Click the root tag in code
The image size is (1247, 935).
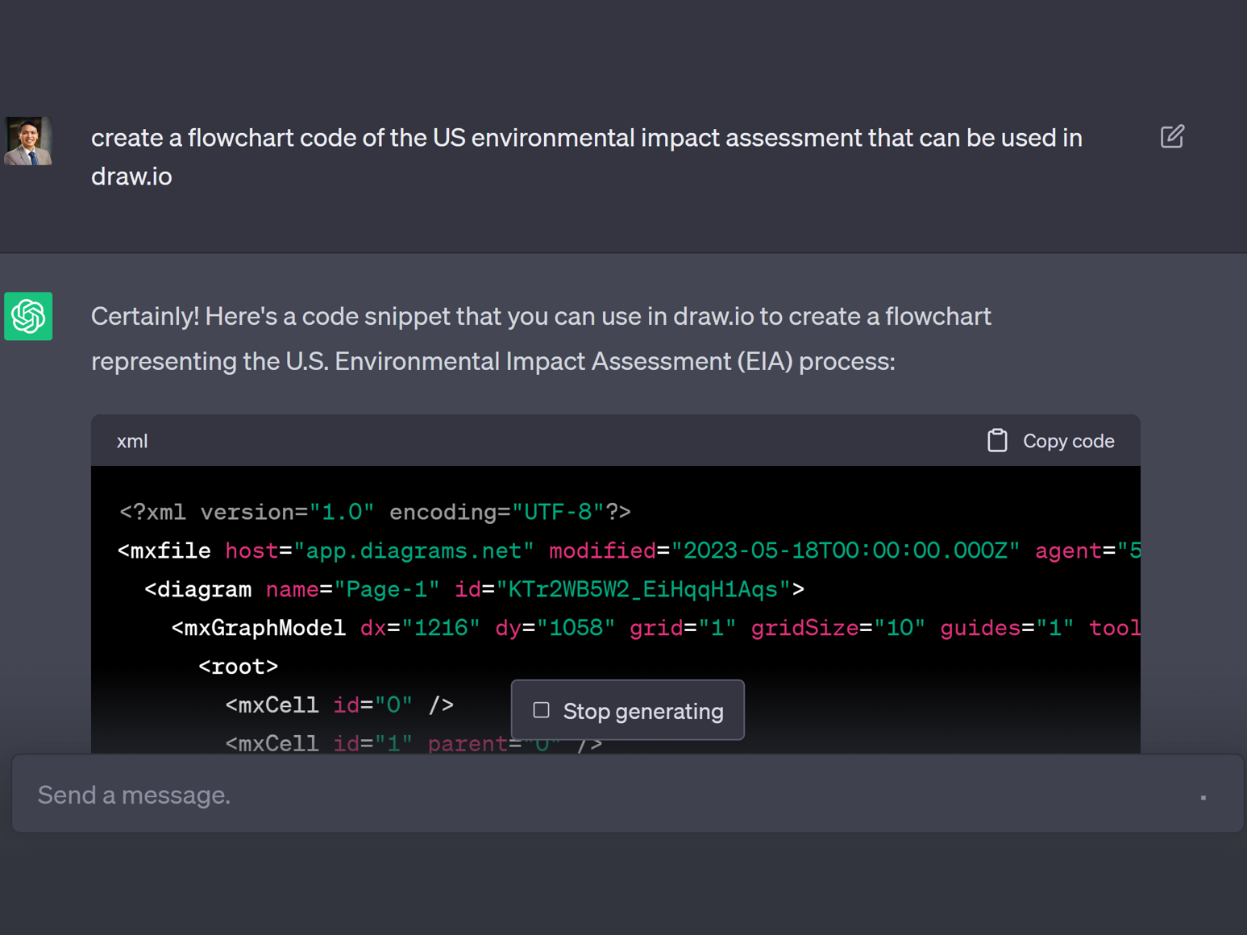(238, 667)
